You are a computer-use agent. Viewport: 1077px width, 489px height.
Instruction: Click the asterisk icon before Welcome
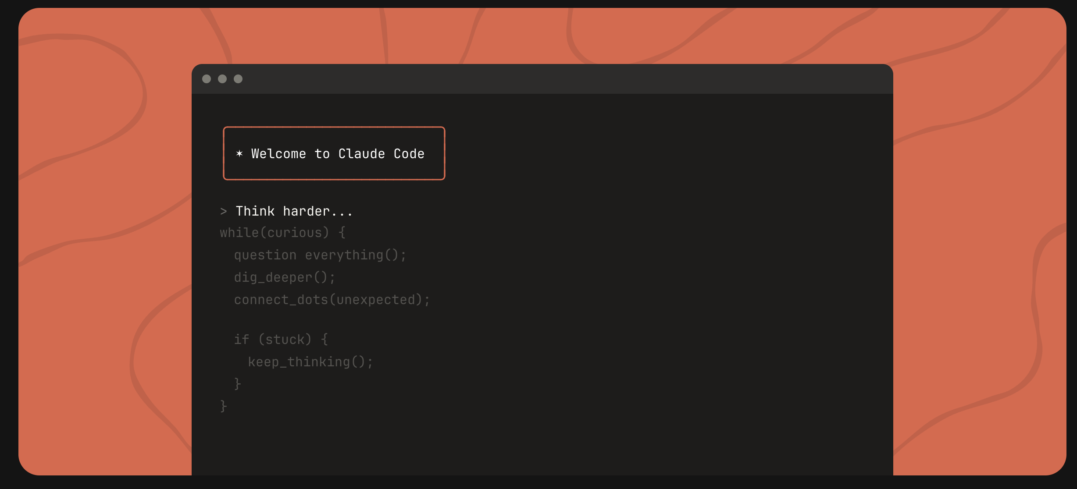239,153
